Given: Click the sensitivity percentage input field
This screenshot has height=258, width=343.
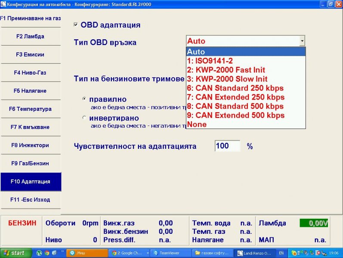Looking at the screenshot, I should tap(227, 146).
